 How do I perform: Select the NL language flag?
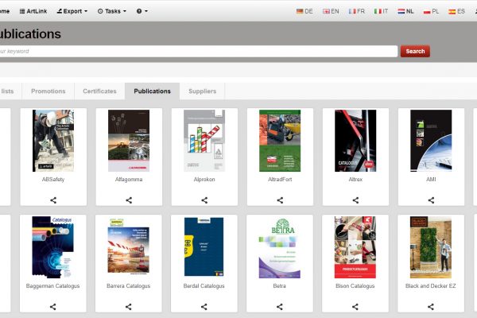click(405, 12)
